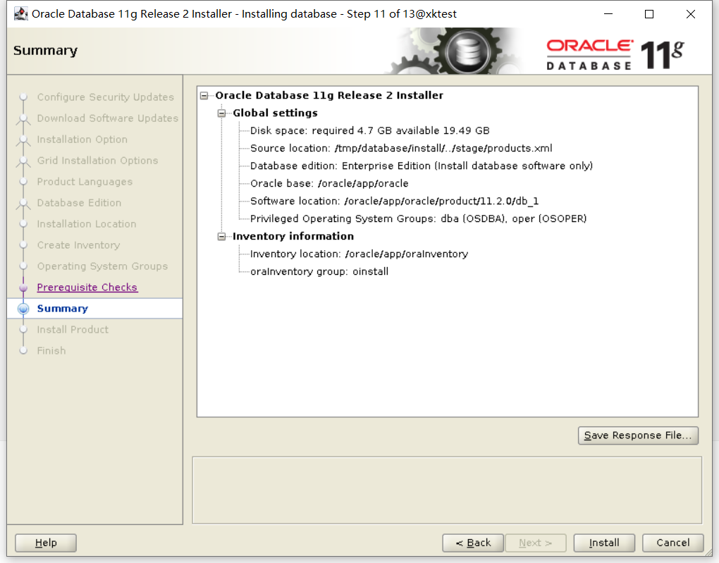719x563 pixels.
Task: Click the installer app icon in title bar
Action: (20, 14)
